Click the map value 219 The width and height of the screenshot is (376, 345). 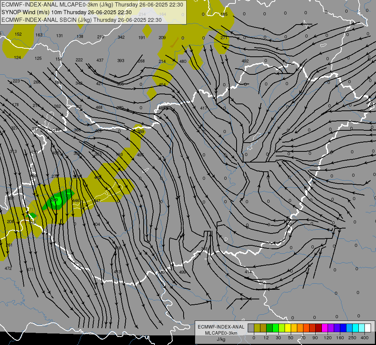101,37
